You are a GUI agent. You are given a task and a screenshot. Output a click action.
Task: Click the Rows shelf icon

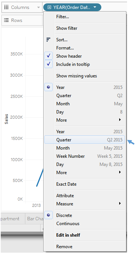(6, 20)
